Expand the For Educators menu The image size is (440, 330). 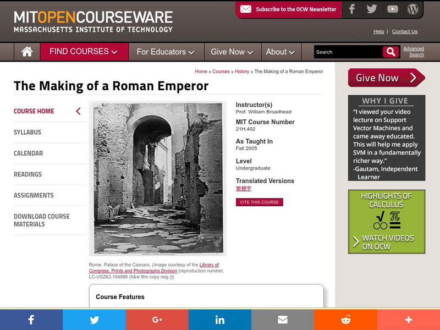166,52
